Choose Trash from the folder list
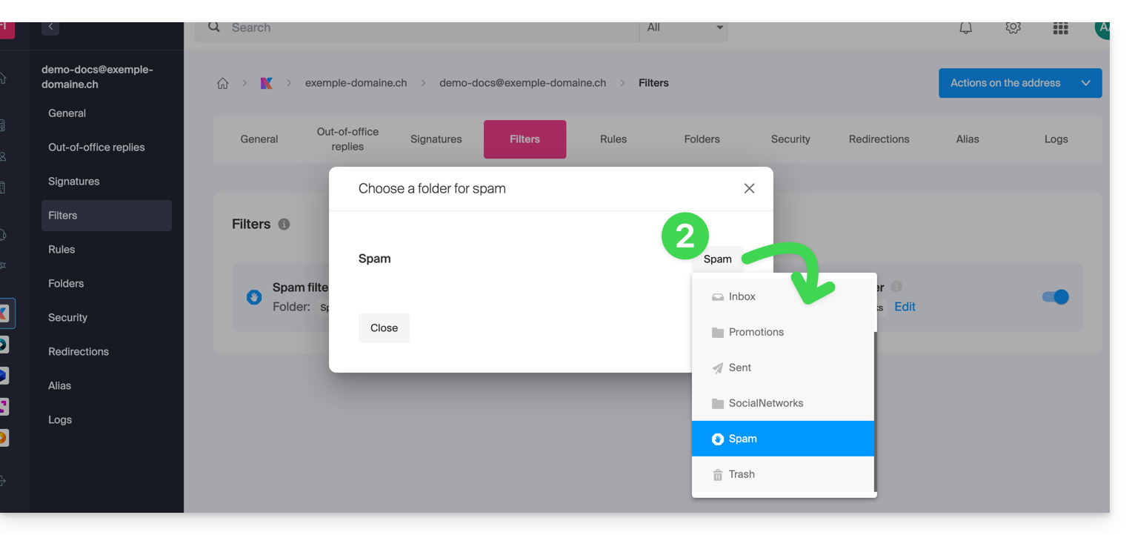 pyautogui.click(x=783, y=474)
